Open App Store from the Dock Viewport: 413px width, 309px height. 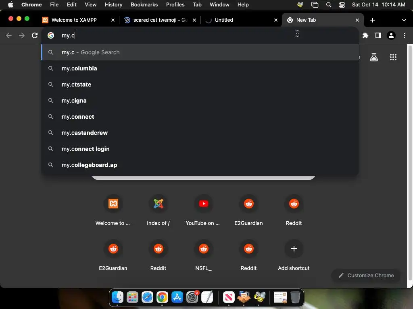pos(177,297)
